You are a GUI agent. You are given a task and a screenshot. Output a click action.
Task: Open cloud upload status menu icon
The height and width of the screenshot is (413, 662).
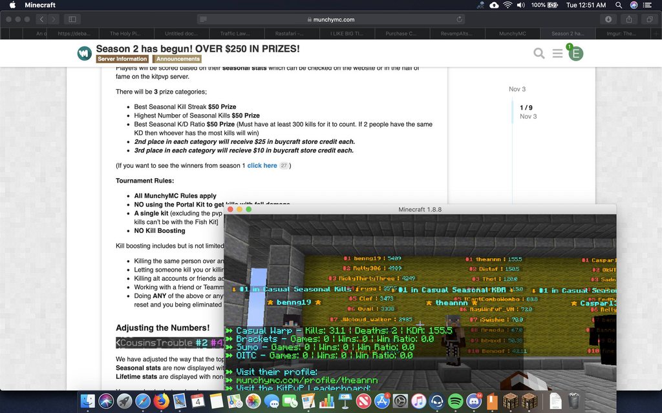(x=493, y=5)
